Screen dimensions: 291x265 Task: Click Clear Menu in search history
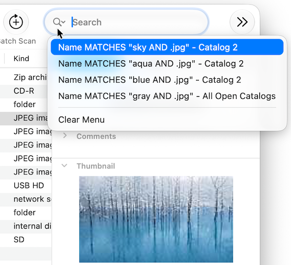(167, 120)
